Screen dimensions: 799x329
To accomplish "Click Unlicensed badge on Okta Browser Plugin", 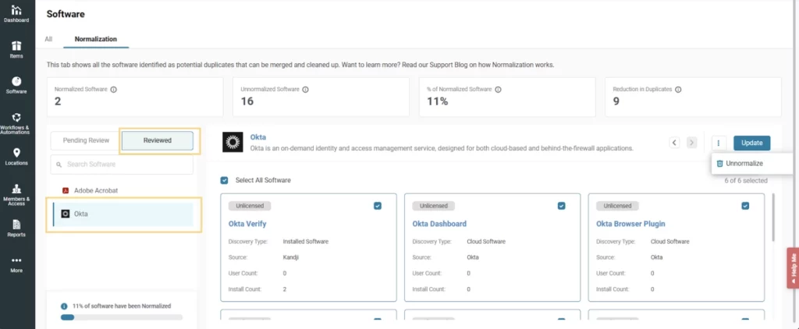I will coord(618,206).
